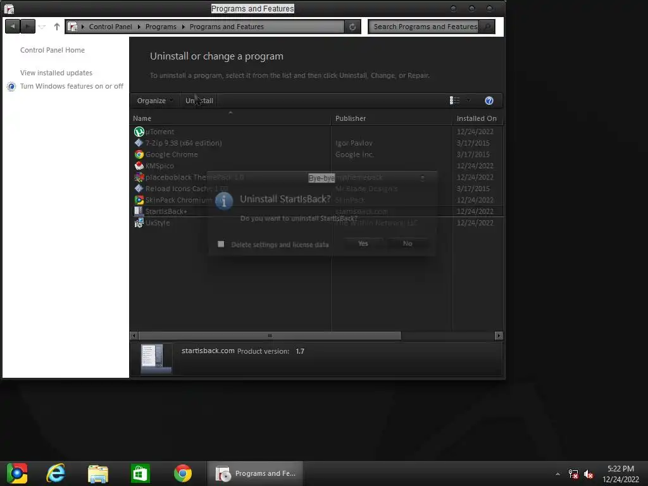
Task: Click 'startisback.com' in details pane
Action: 208,351
